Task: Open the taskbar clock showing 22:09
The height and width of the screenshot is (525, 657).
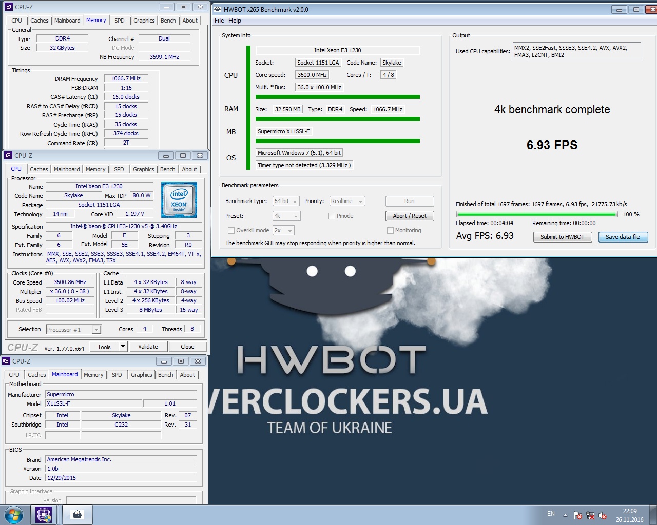Action: (x=630, y=515)
